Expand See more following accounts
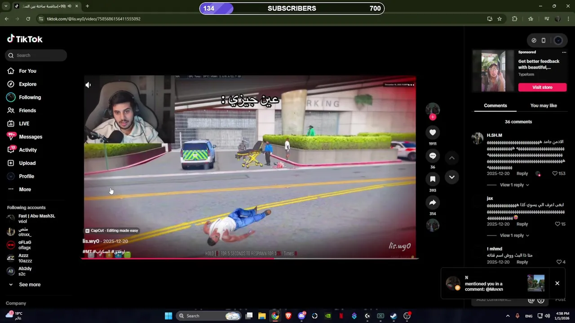 [24, 284]
